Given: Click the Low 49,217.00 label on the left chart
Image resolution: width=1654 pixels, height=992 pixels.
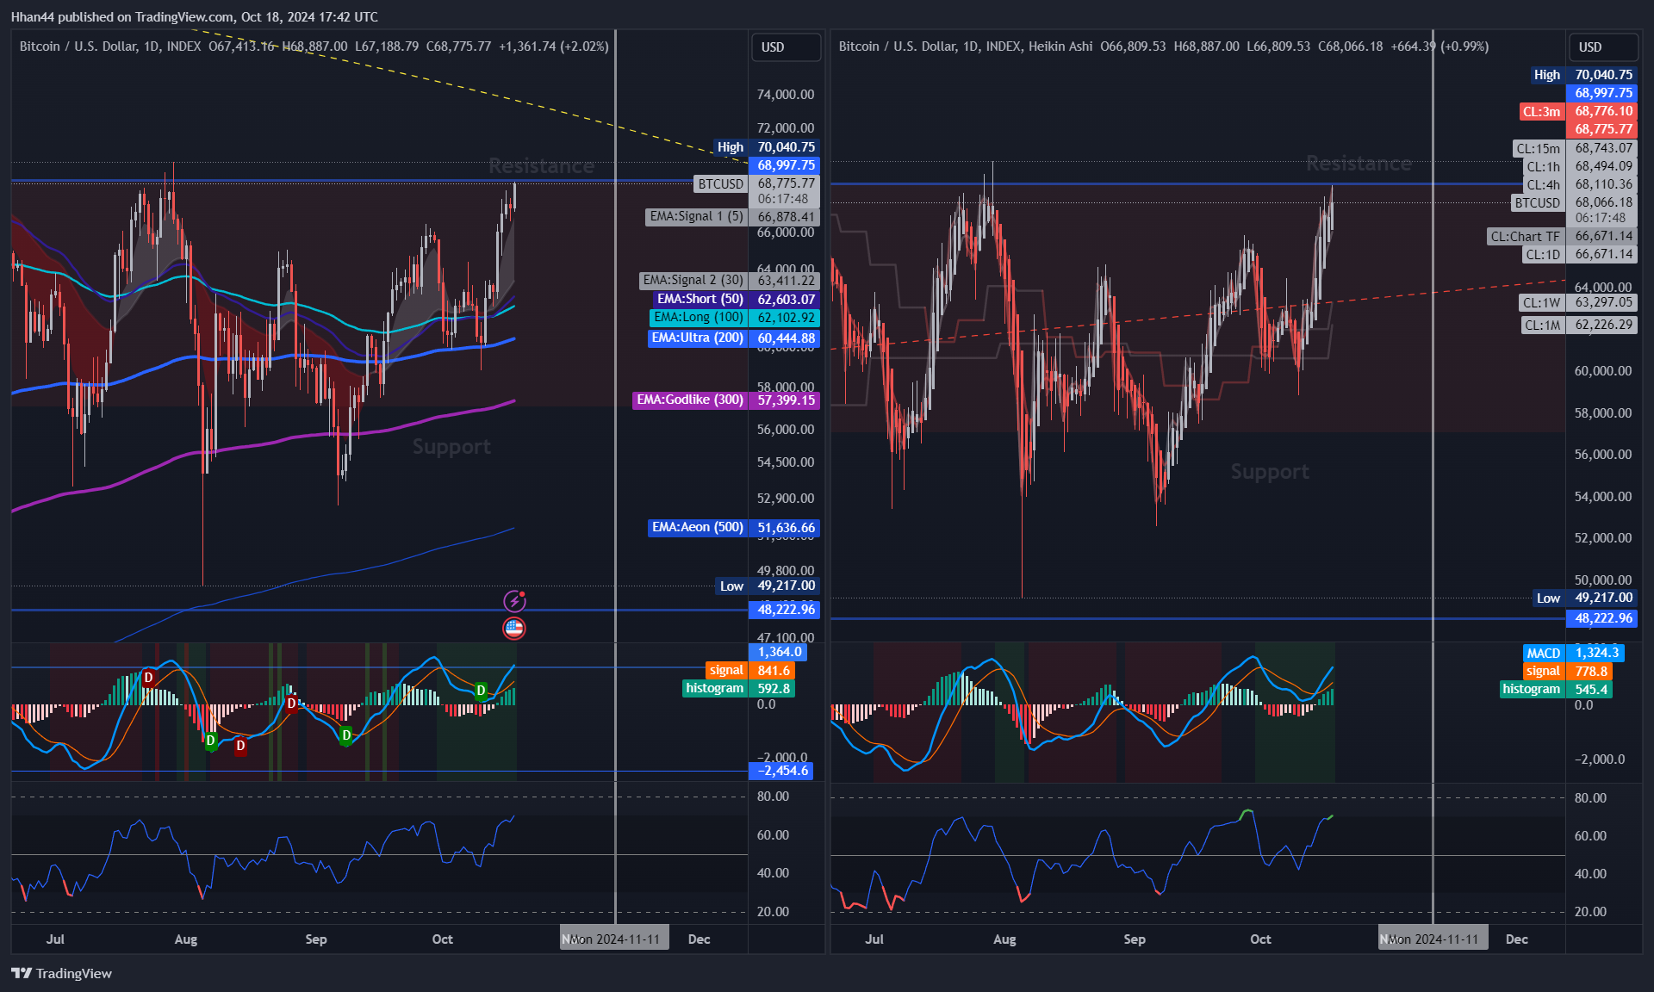Looking at the screenshot, I should click(768, 586).
